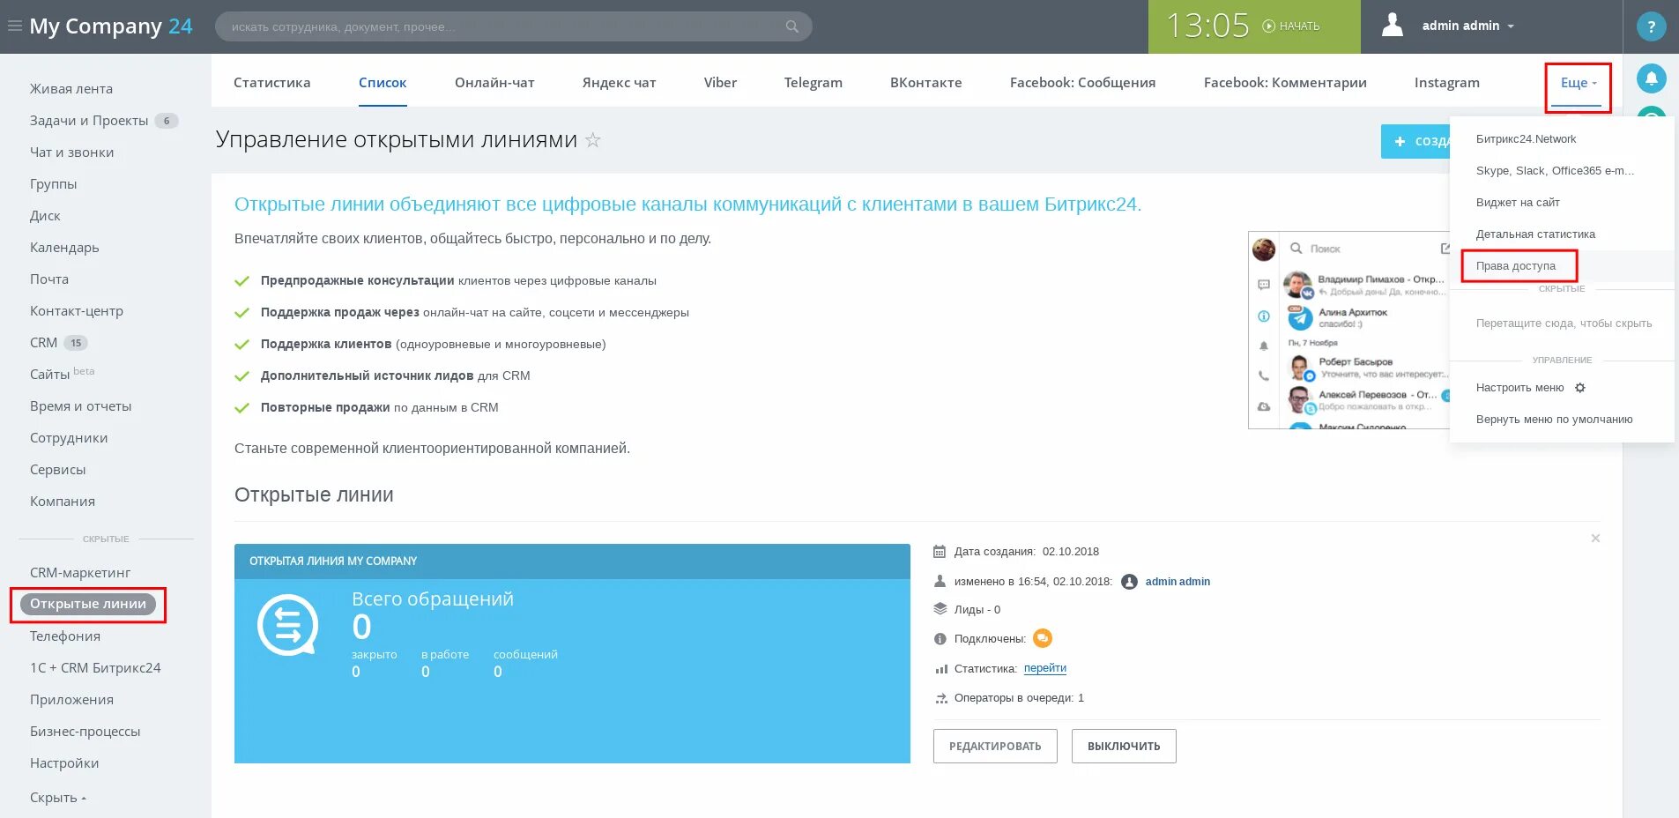Go to the Telegram tab
Screen dimensions: 1679x818
tap(813, 83)
